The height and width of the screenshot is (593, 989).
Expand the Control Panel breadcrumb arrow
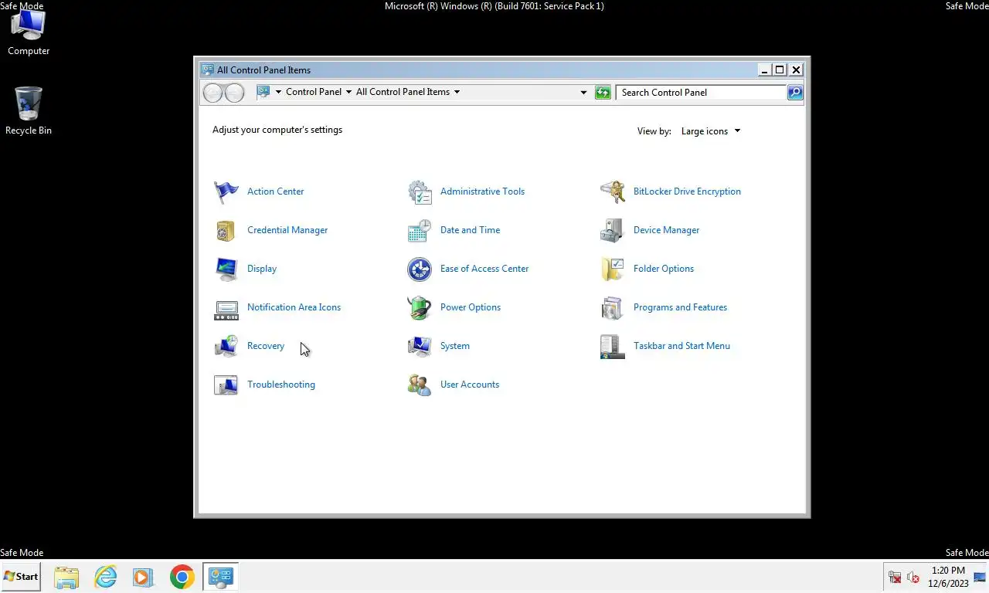click(348, 92)
